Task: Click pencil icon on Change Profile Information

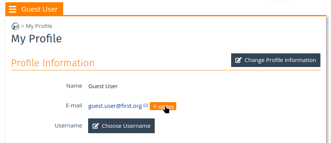Action: (x=238, y=60)
